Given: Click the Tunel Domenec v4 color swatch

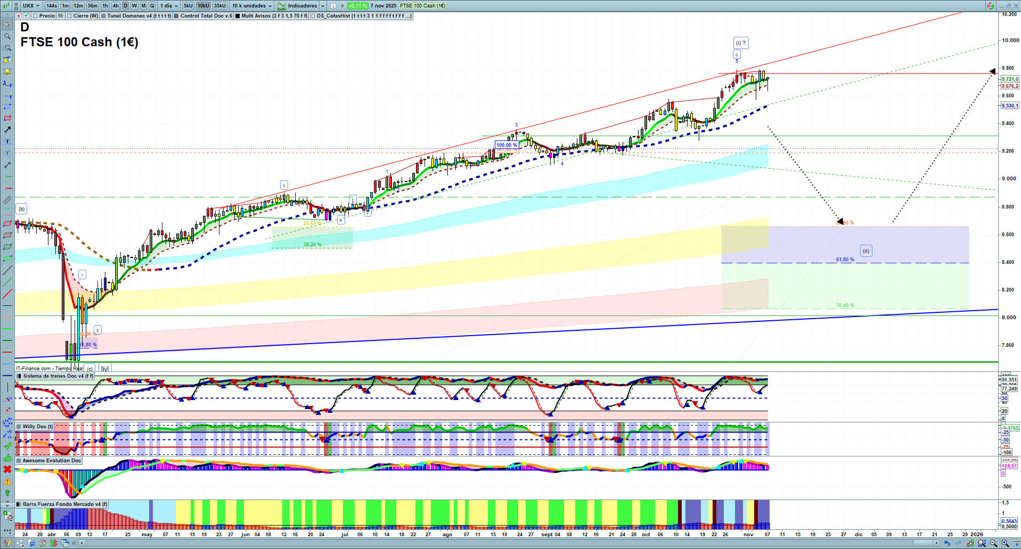Looking at the screenshot, I should click(103, 16).
